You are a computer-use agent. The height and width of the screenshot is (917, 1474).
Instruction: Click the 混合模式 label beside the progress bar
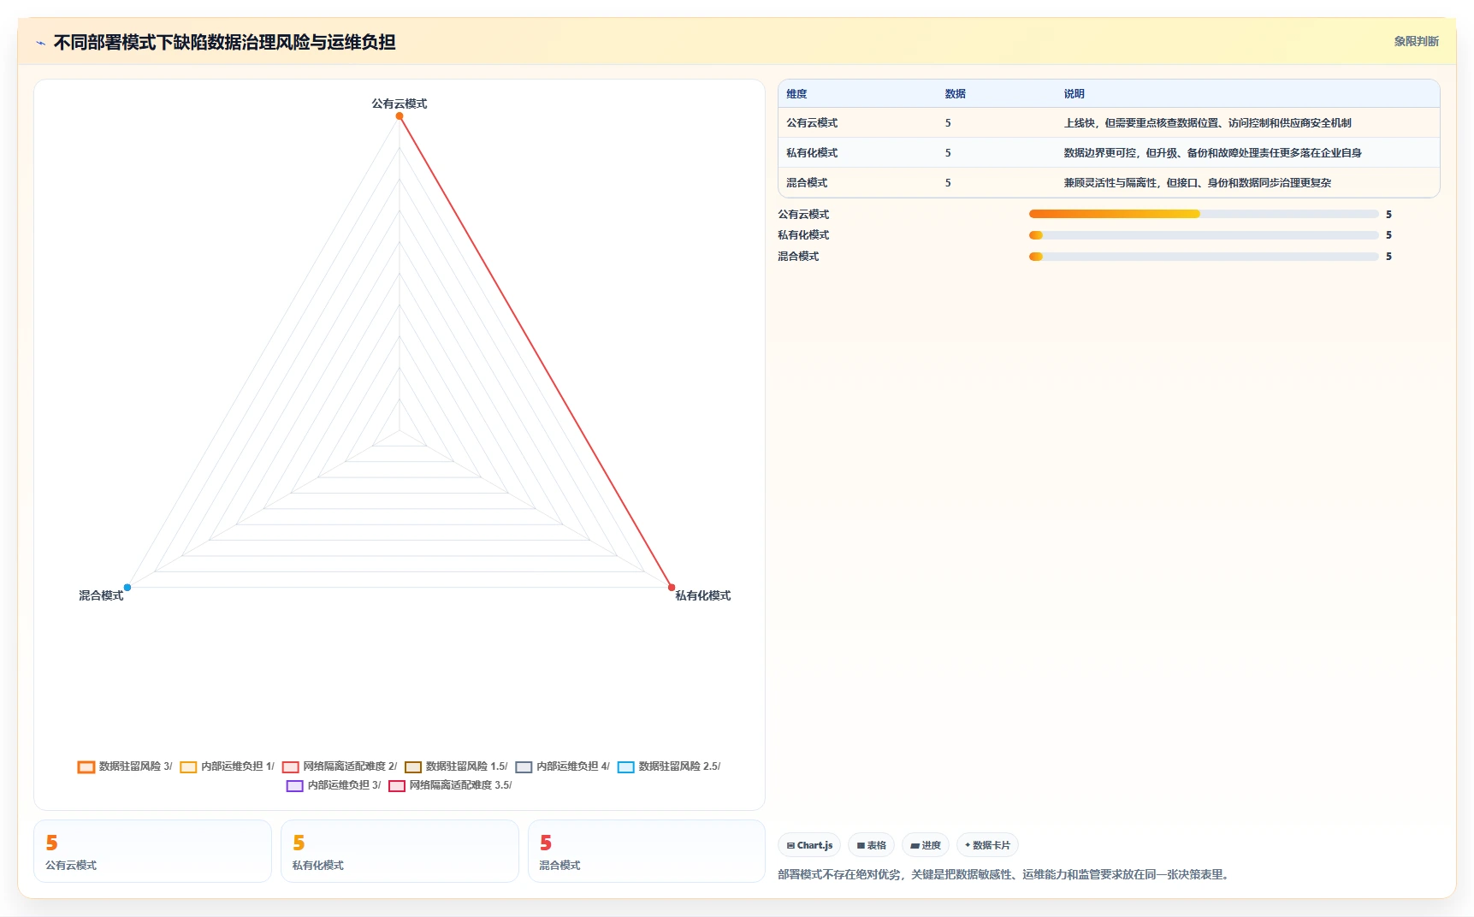click(x=798, y=257)
